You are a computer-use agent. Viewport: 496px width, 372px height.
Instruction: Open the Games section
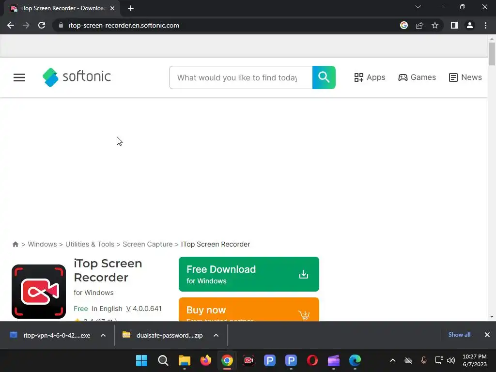(417, 77)
